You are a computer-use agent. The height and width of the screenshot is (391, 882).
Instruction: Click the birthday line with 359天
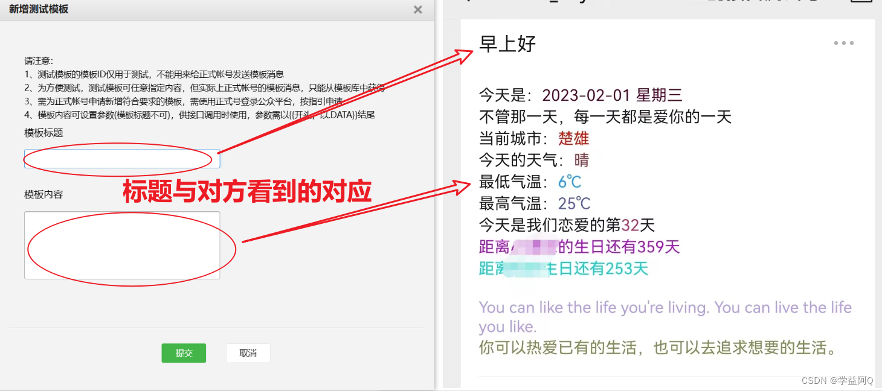tap(579, 247)
